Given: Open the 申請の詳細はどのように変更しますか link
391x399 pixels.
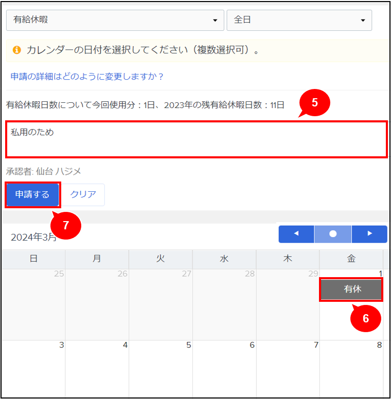Looking at the screenshot, I should tap(87, 77).
